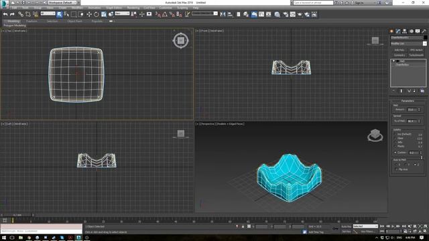Click the Undo arrow icon
Image resolution: width=429 pixels, height=241 pixels.
[5, 14]
